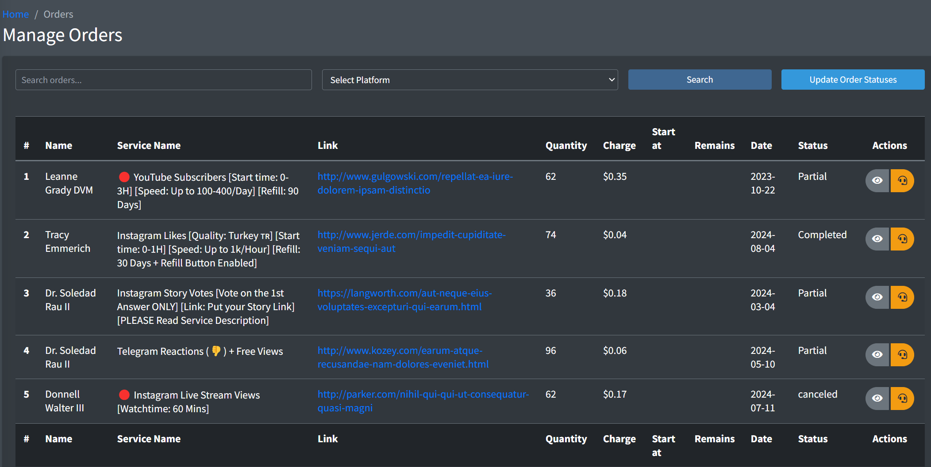
Task: Open the jerde.com order link
Action: pyautogui.click(x=412, y=242)
